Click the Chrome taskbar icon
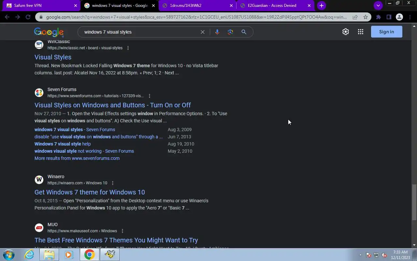Screen dimensions: 417x261 [x=89, y=254]
